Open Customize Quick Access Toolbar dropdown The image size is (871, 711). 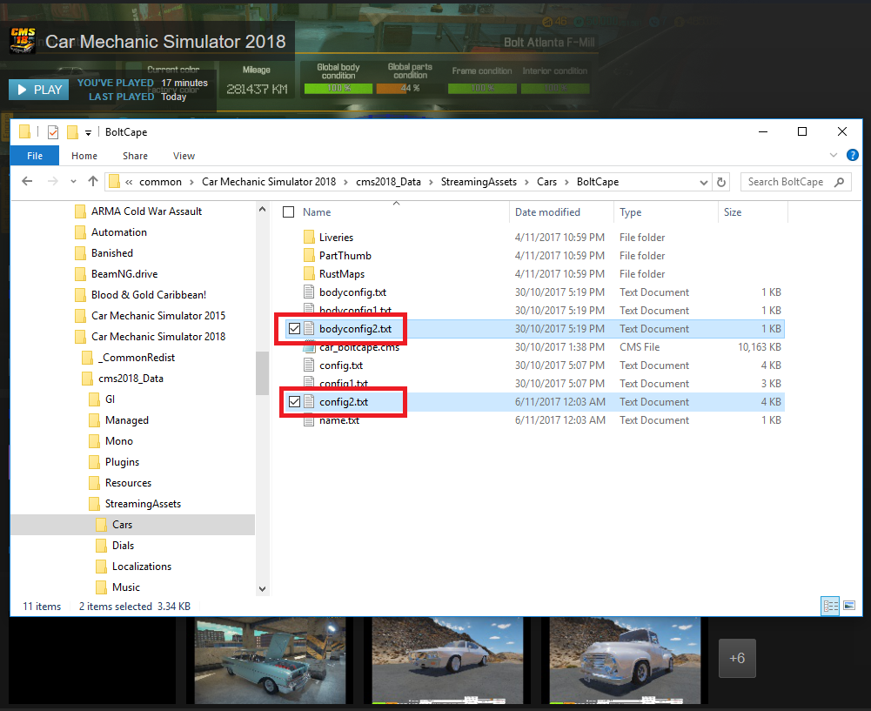coord(88,133)
